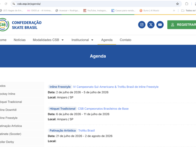Open the Troféu Brasil event link
Image resolution: width=196 pixels, height=147 pixels.
[x=87, y=130]
